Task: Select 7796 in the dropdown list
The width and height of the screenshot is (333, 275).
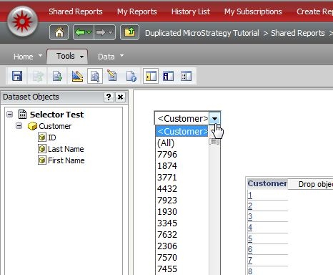Action: 182,154
